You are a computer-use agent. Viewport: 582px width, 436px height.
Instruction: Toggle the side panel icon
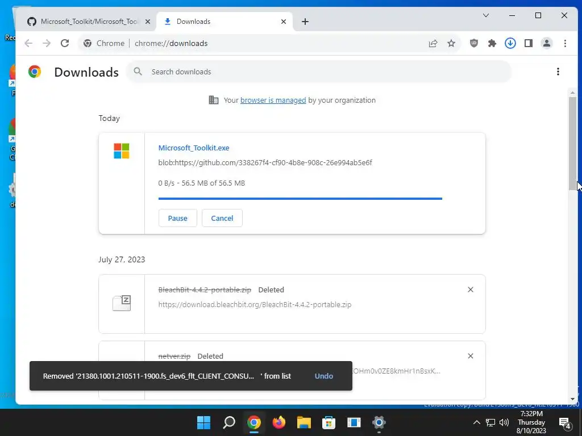click(529, 43)
